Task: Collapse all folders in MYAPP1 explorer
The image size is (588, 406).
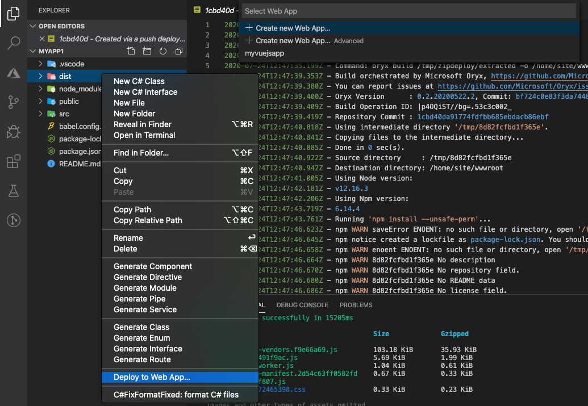Action: (179, 51)
